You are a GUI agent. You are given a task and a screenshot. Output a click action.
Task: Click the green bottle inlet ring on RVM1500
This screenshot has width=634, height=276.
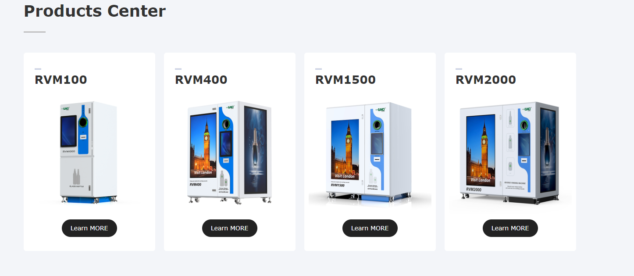tap(377, 125)
